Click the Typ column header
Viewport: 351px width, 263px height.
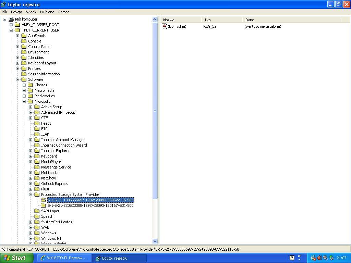click(x=222, y=20)
